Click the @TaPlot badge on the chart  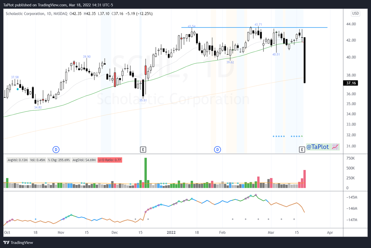click(323, 147)
